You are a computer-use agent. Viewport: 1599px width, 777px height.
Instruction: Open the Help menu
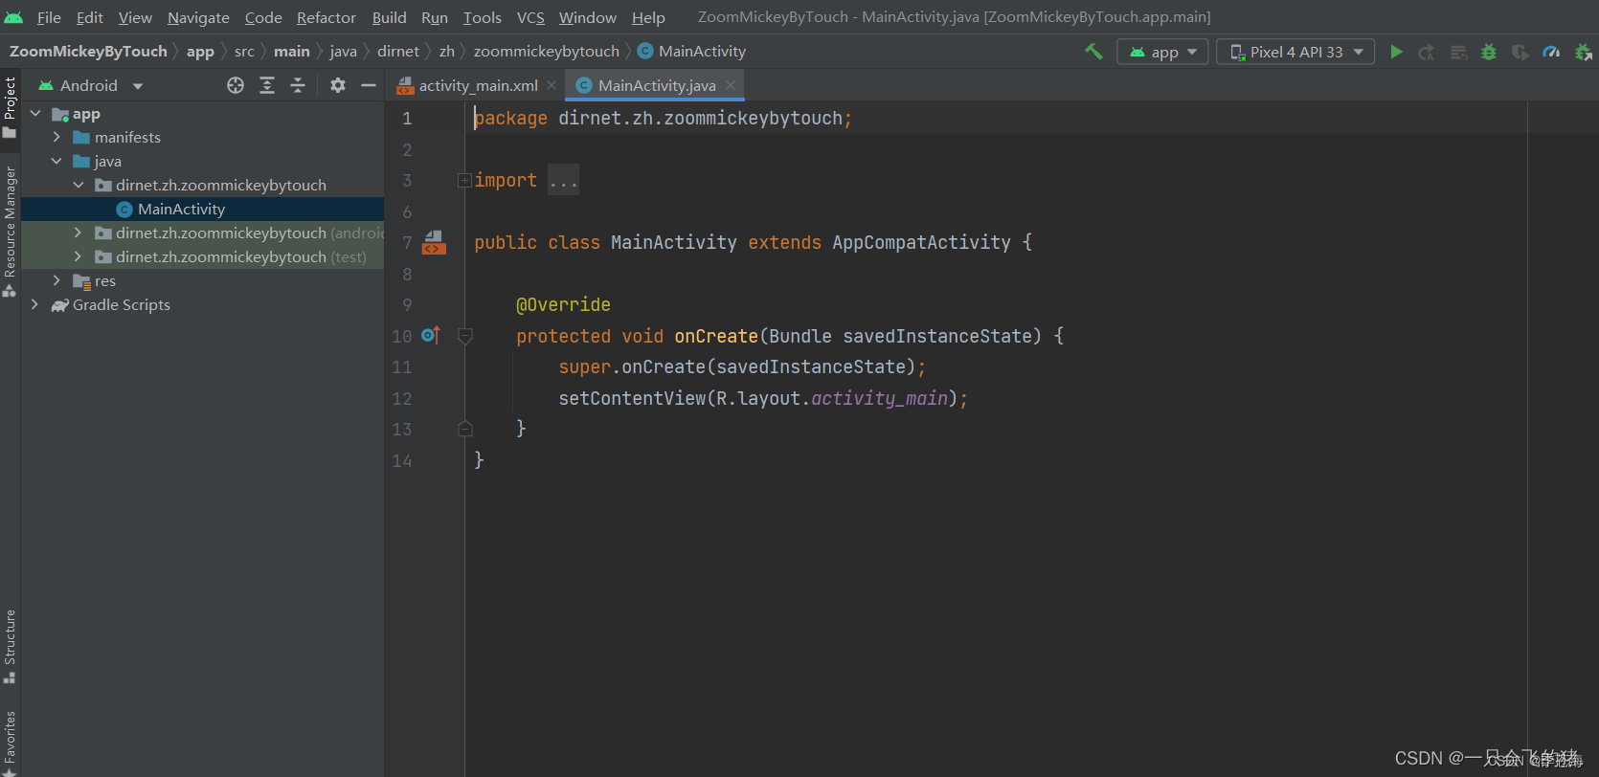(648, 17)
